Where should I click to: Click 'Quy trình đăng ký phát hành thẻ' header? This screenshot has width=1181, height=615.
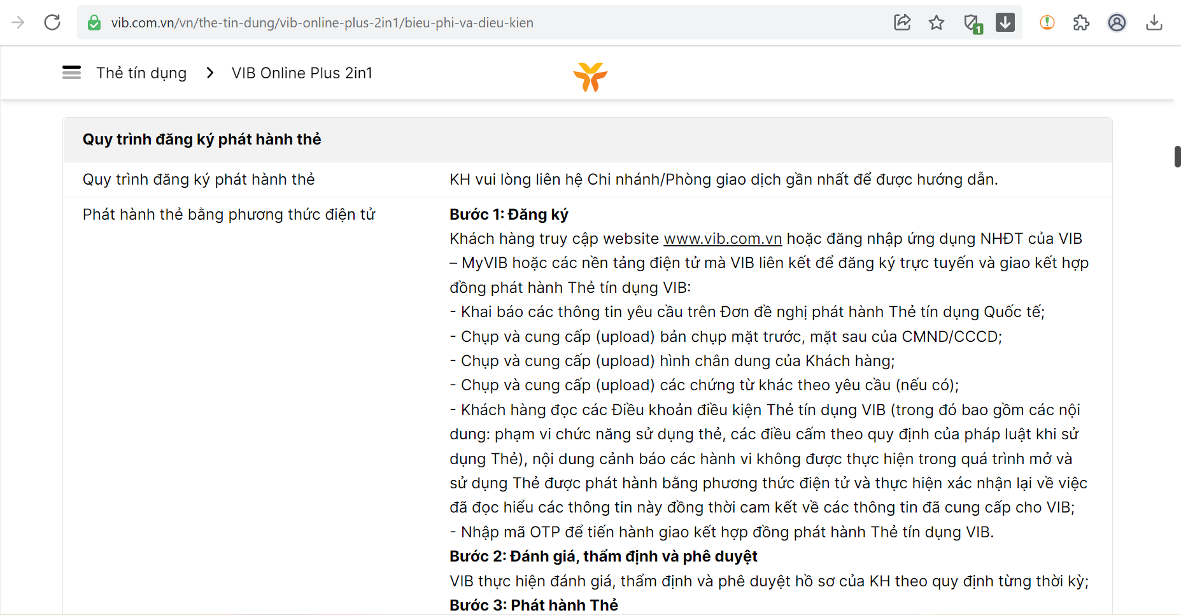coord(202,139)
